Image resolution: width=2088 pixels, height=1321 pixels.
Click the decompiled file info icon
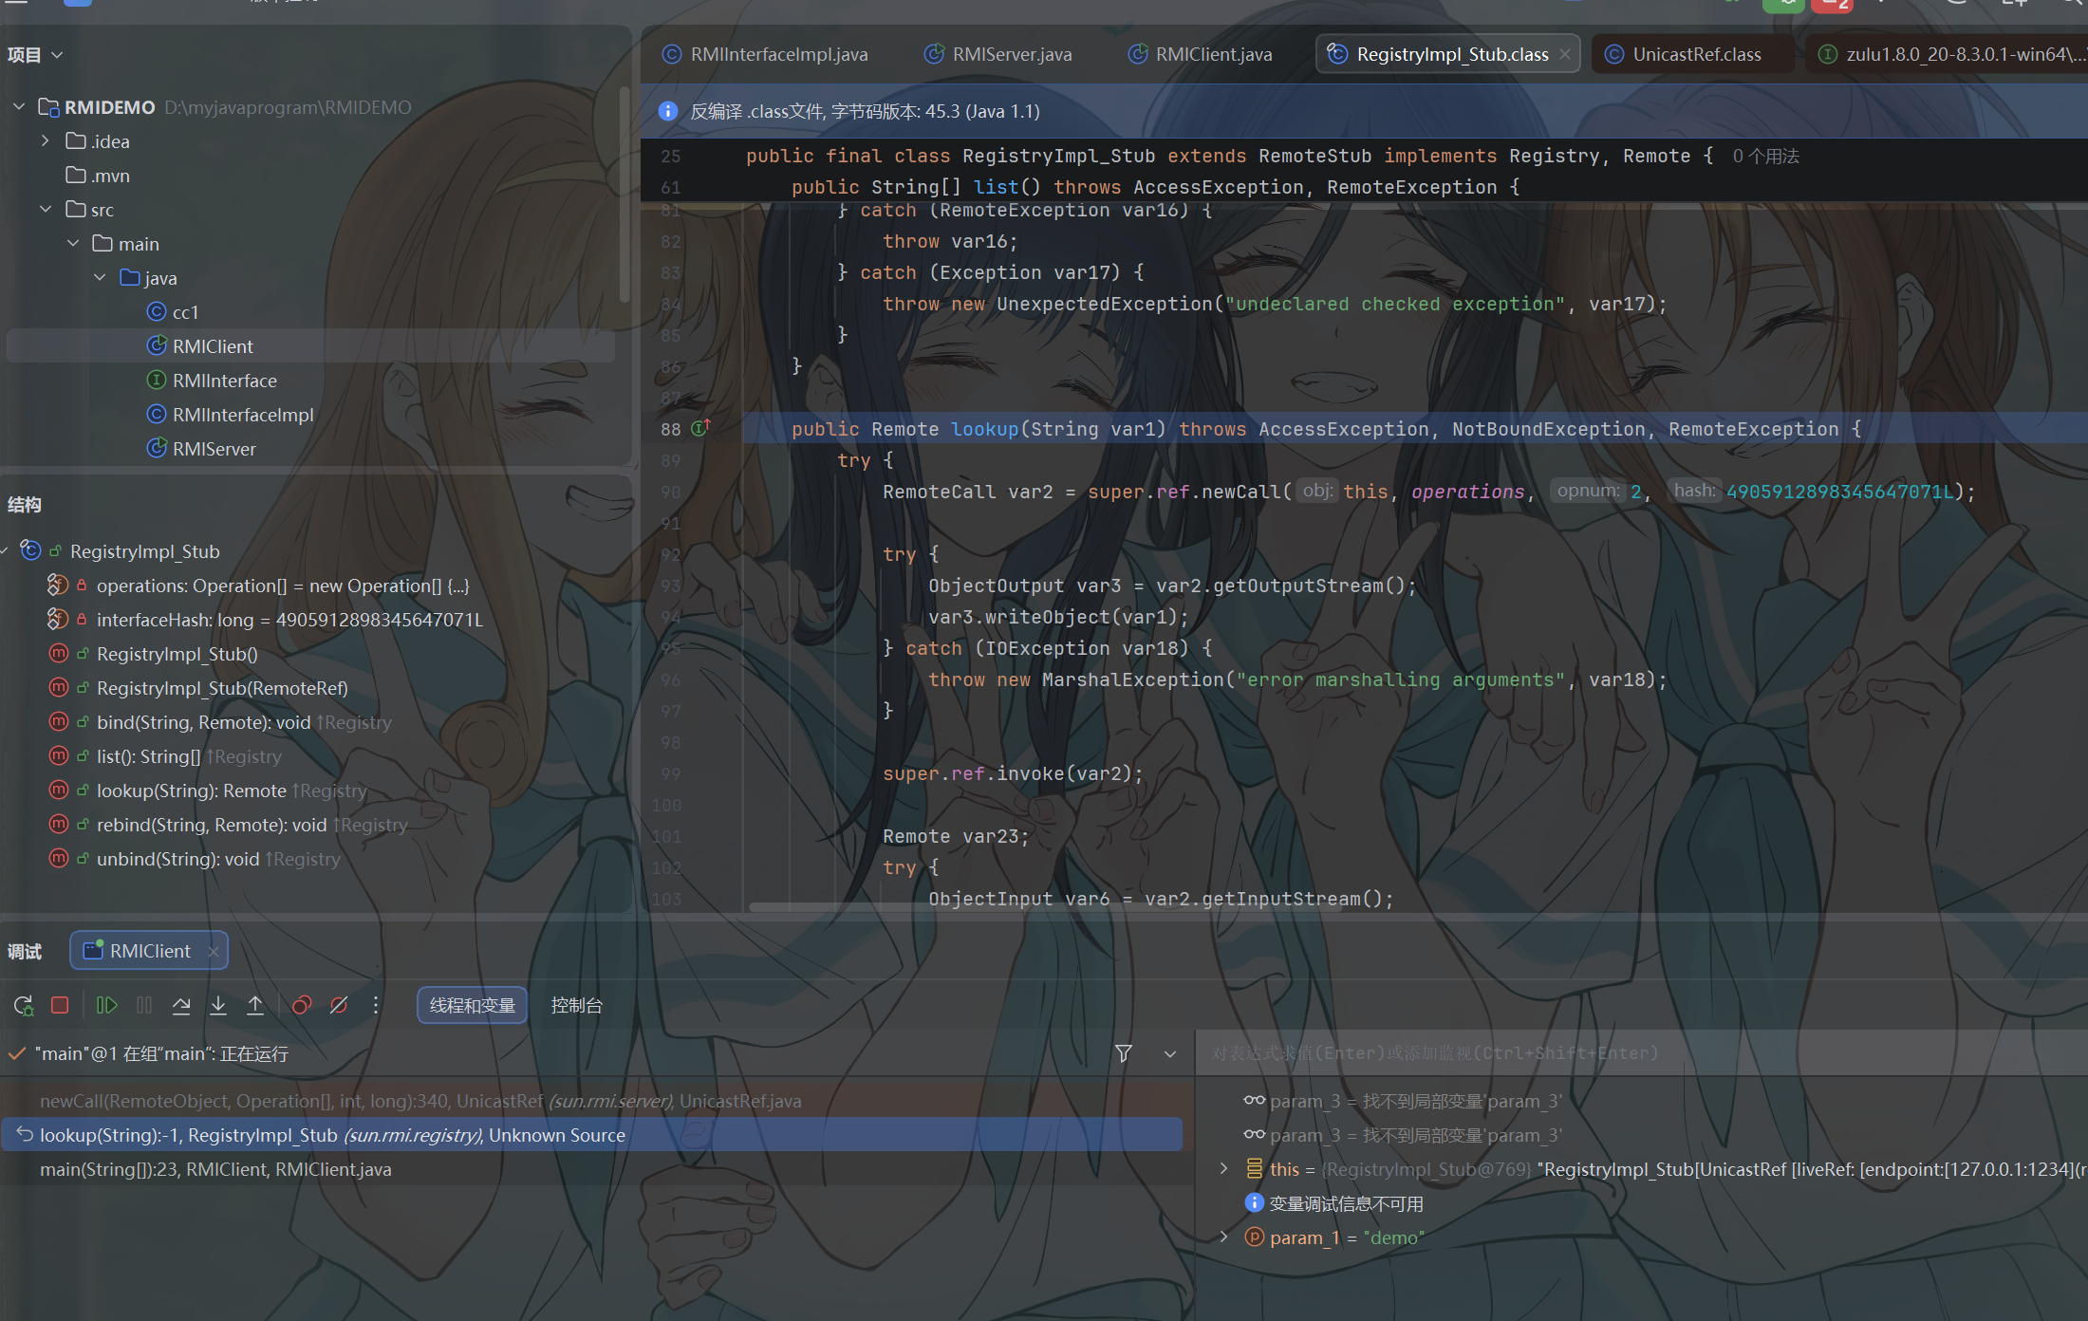click(x=668, y=111)
